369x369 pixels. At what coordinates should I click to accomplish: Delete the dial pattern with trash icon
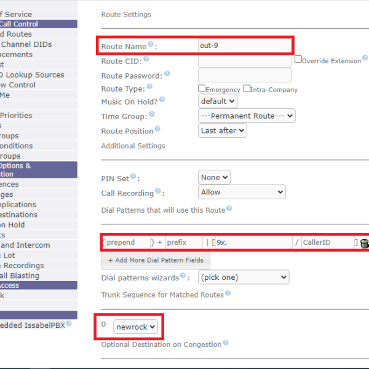[364, 243]
